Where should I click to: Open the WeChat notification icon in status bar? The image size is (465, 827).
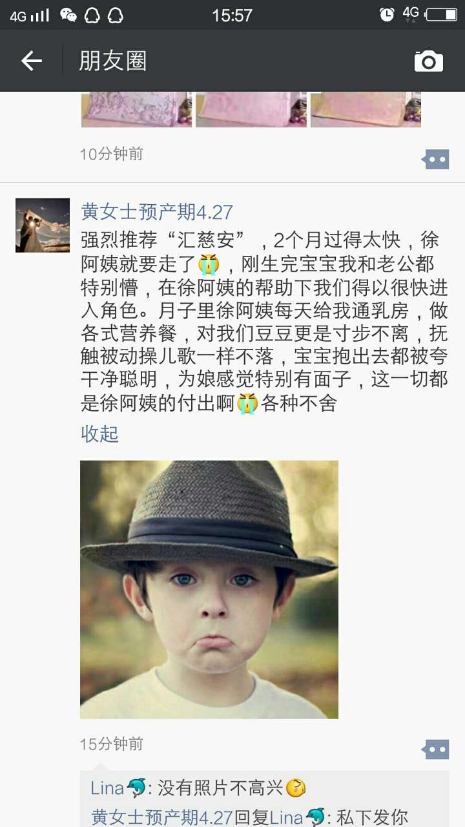pyautogui.click(x=68, y=15)
